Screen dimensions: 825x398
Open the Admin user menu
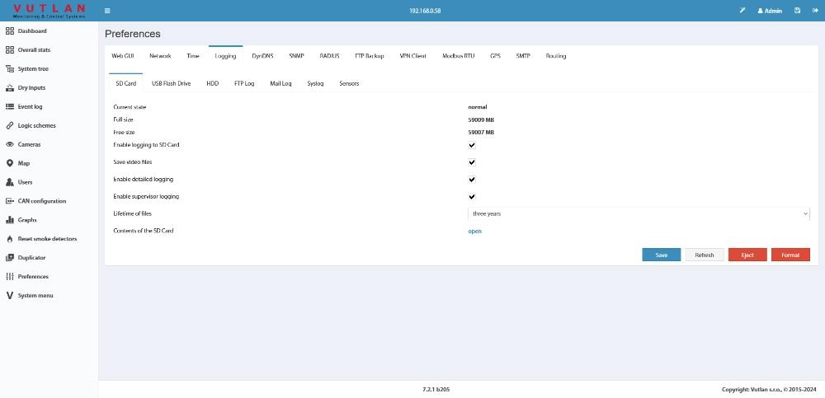pyautogui.click(x=769, y=11)
